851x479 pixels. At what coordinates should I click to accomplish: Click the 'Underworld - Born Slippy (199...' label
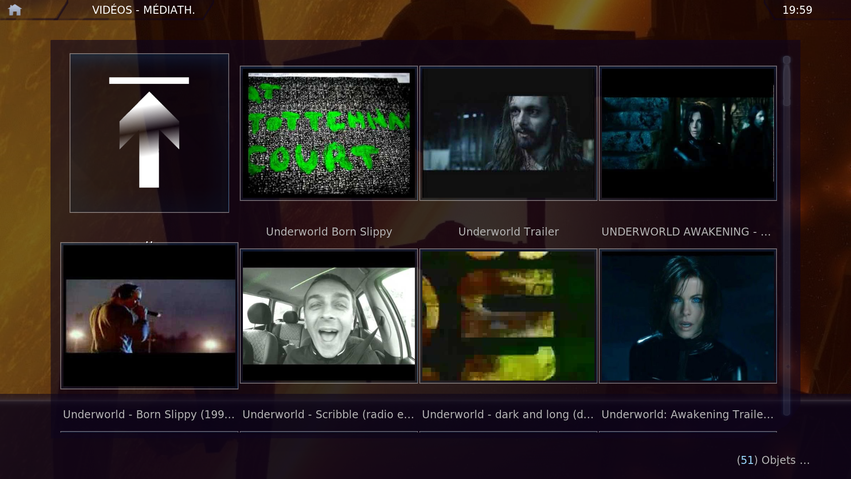[x=149, y=415]
